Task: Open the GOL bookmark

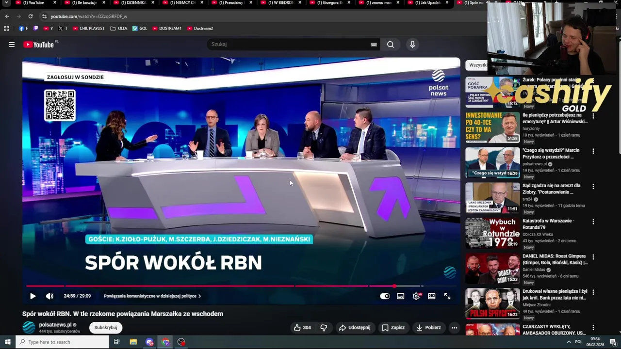Action: (x=140, y=29)
